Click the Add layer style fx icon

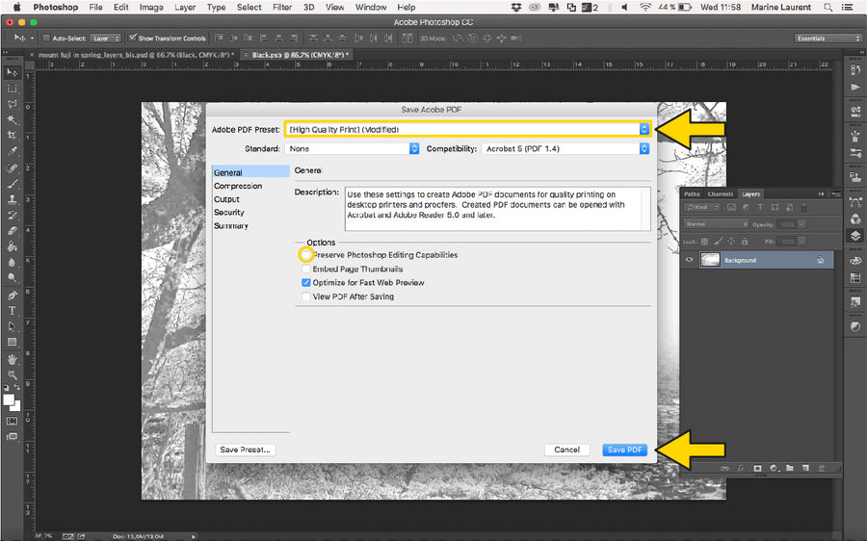741,468
